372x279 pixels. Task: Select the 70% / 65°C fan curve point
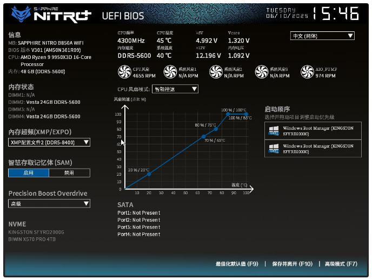pos(203,136)
